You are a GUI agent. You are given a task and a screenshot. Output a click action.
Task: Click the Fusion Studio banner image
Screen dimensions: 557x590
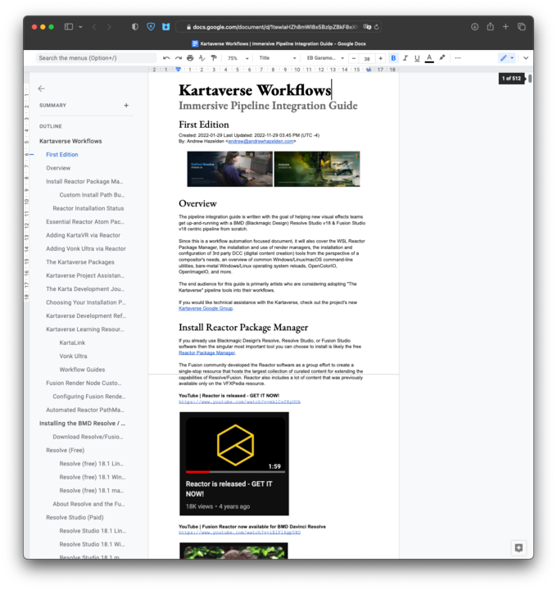[317, 169]
